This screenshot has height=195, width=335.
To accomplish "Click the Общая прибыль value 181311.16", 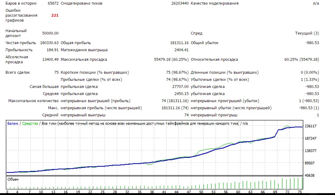I will [x=179, y=43].
